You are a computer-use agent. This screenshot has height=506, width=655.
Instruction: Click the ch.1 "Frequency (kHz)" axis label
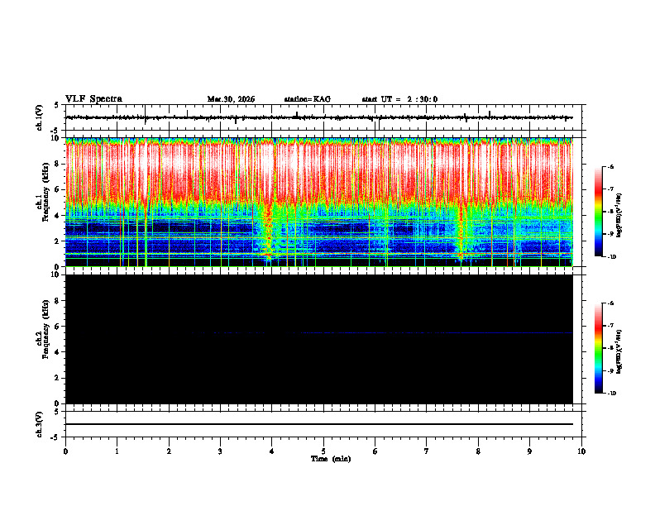coord(46,193)
